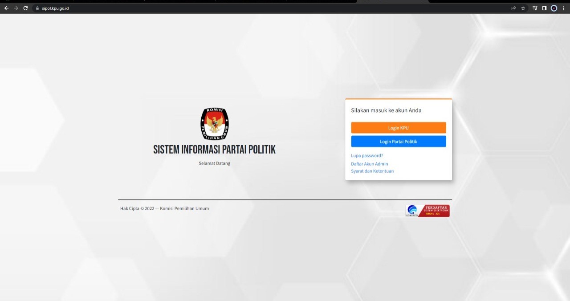Click the Hak Cipta 2022 footer text
The height and width of the screenshot is (301, 570).
(x=164, y=208)
